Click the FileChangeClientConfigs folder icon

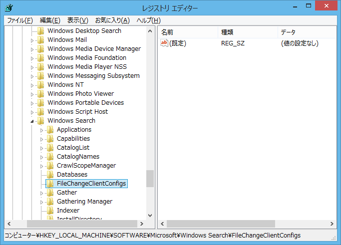[50, 184]
